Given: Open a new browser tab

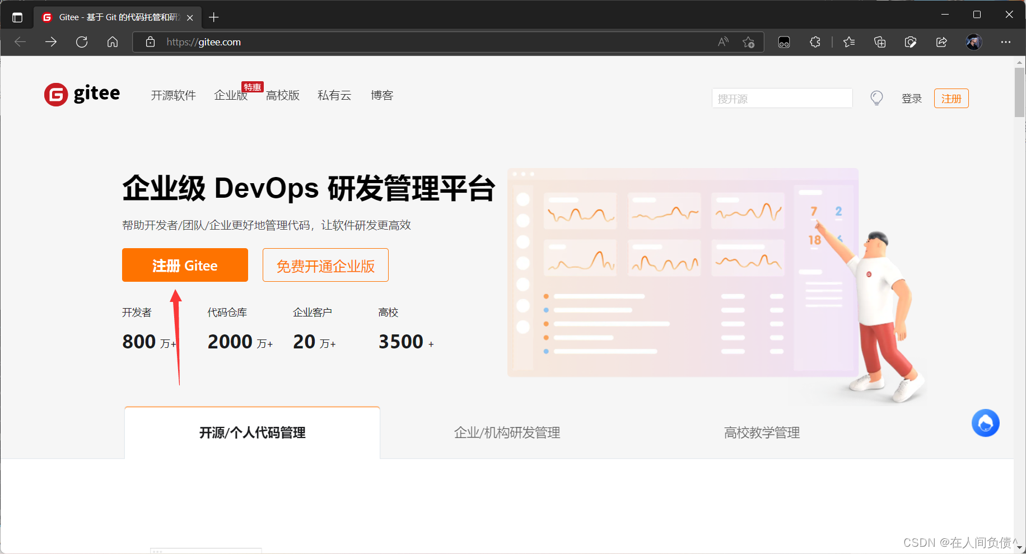Looking at the screenshot, I should pyautogui.click(x=213, y=17).
